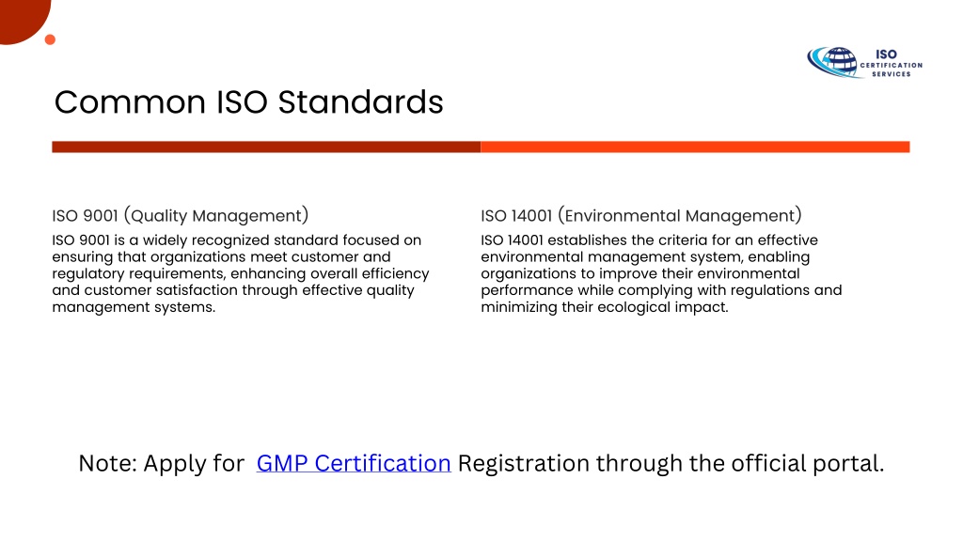
Task: Select the ISO 9001 (Quality Management) heading
Action: [180, 216]
